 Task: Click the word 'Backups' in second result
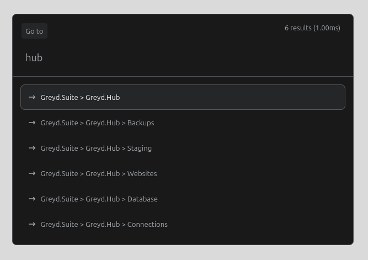pyautogui.click(x=141, y=123)
